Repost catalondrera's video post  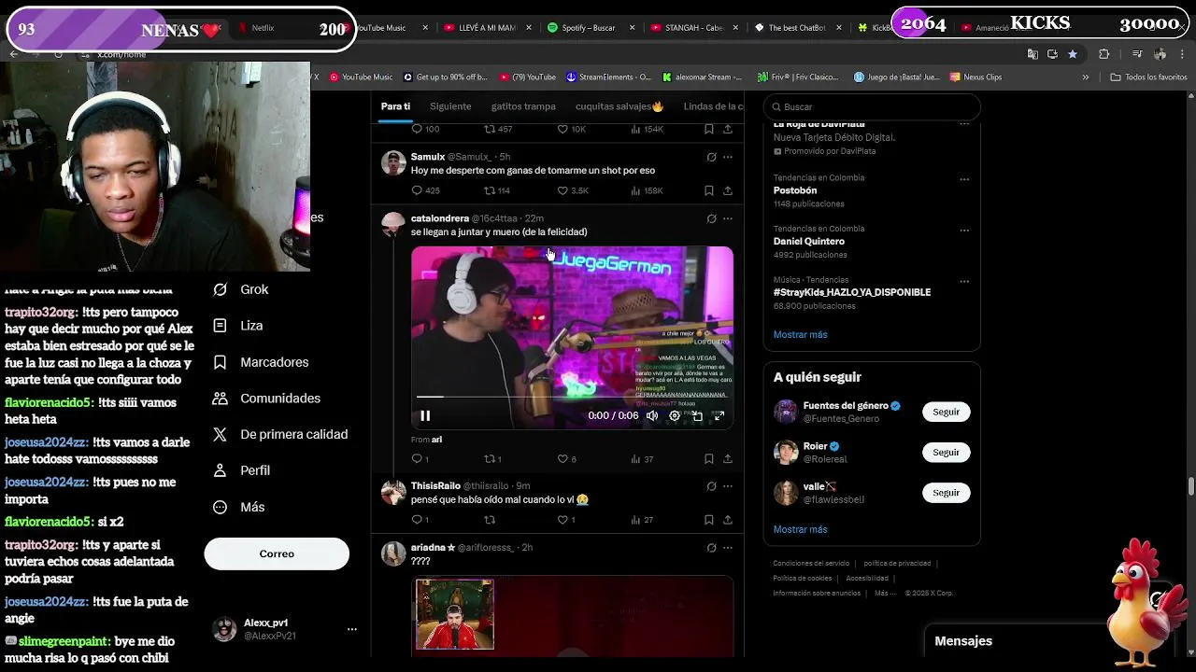(492, 458)
